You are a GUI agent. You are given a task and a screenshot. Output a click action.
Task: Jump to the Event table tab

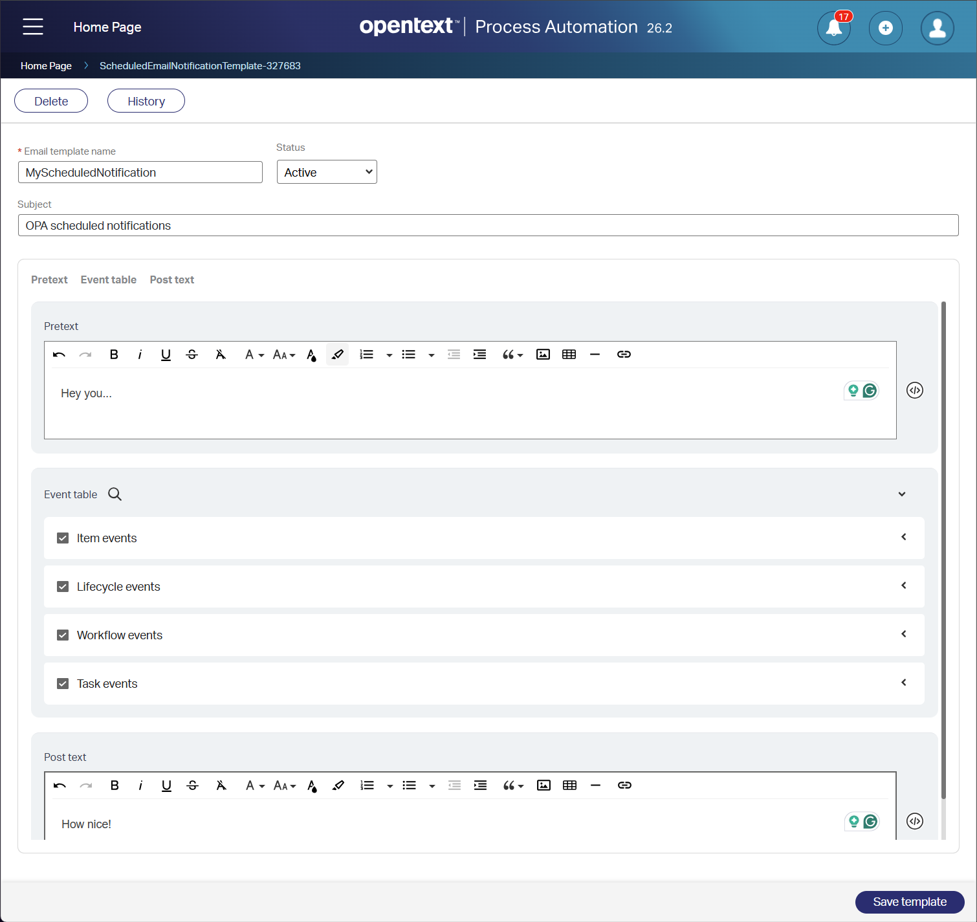point(109,280)
